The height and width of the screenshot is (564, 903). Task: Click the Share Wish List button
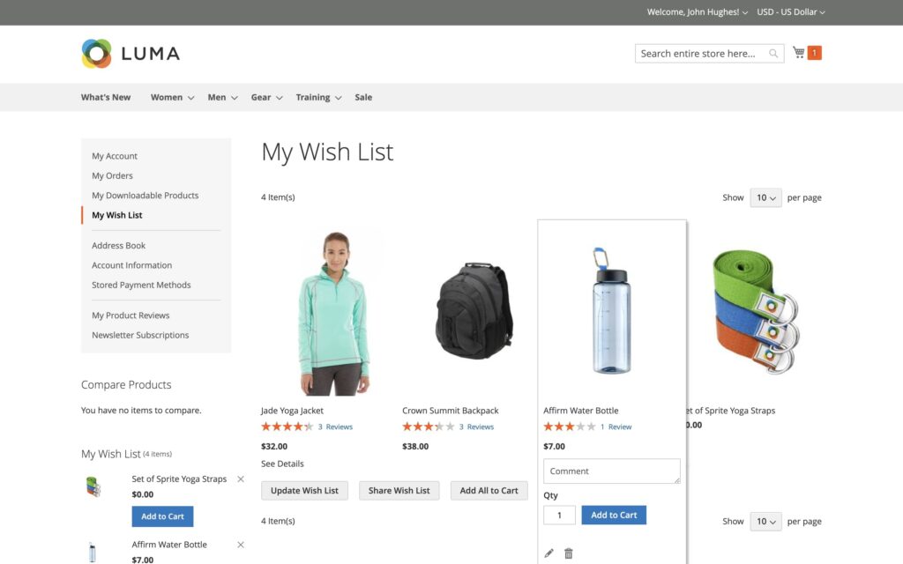tap(399, 490)
